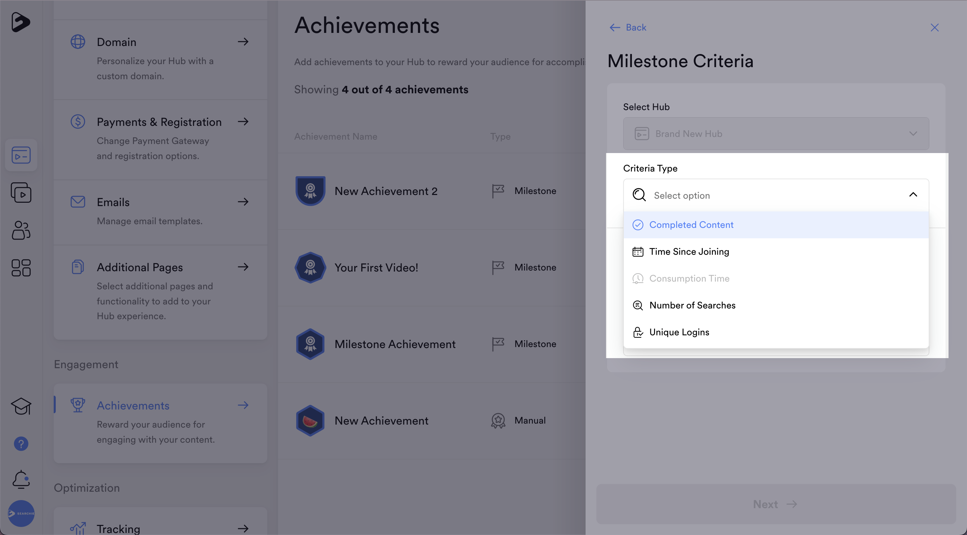Open the media library sidebar icon
Screen dimensions: 967x535
coord(21,193)
